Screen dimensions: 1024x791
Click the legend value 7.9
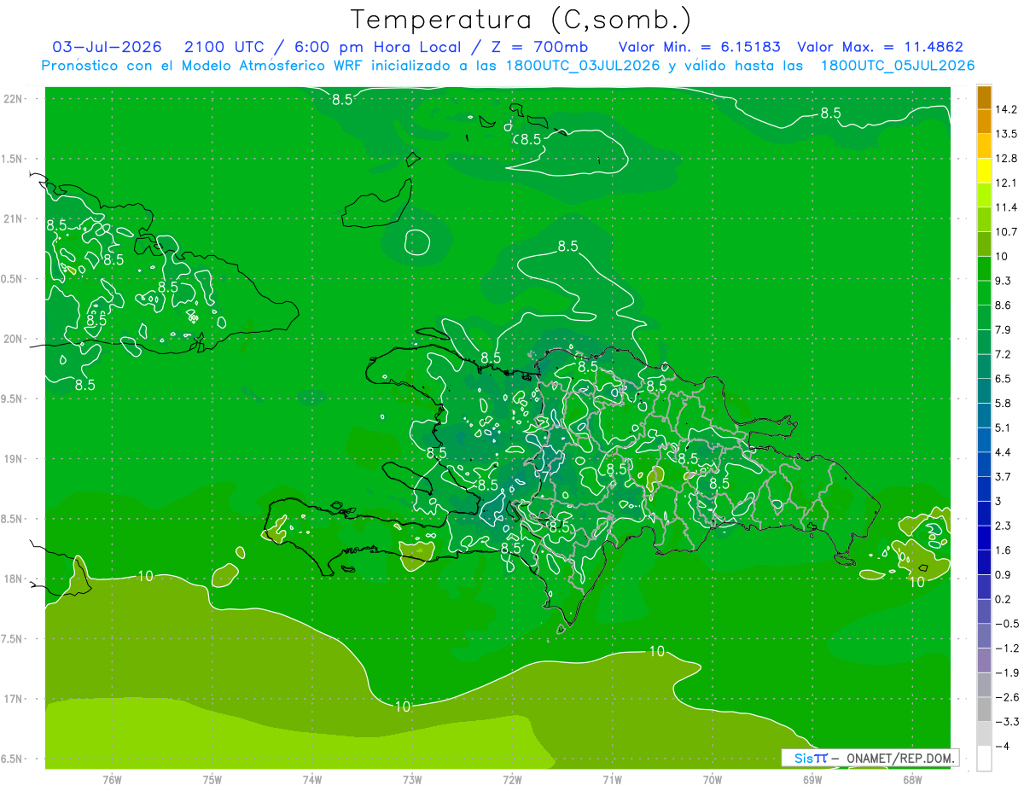[x=1004, y=329]
